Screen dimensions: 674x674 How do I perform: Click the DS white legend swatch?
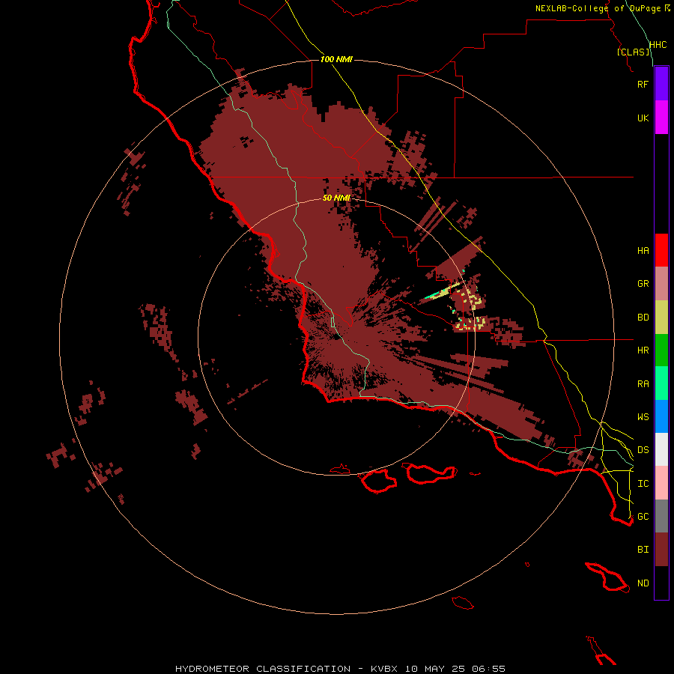pyautogui.click(x=661, y=449)
